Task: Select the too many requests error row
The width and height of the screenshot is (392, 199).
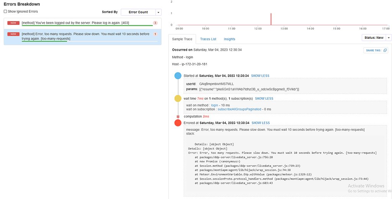Action: tap(83, 37)
